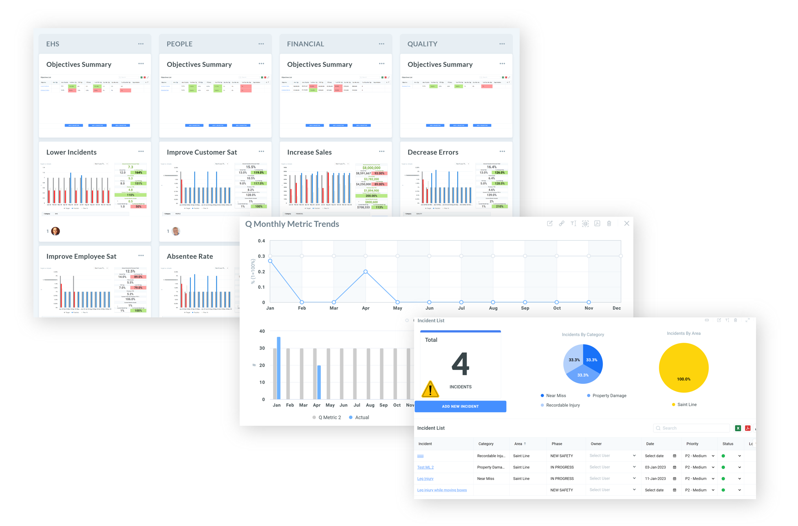Open the calendar icon for the 11-Jan-2023 date
Screen dimensions: 798x526
click(674, 479)
